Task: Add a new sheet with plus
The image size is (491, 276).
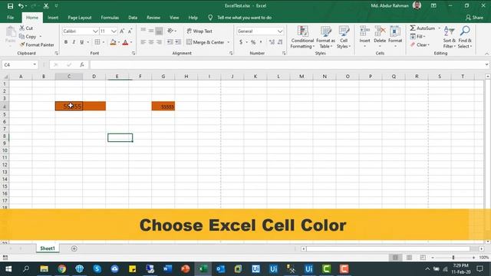Action: (74, 248)
